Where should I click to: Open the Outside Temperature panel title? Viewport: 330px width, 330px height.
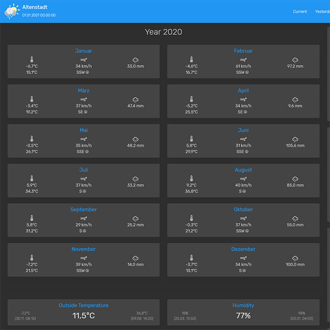(x=83, y=305)
